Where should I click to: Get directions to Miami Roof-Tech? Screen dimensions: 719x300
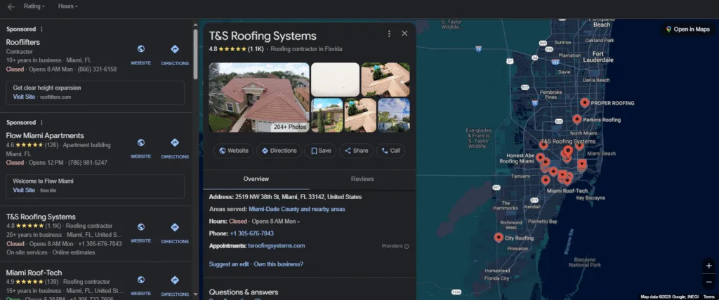tap(175, 280)
